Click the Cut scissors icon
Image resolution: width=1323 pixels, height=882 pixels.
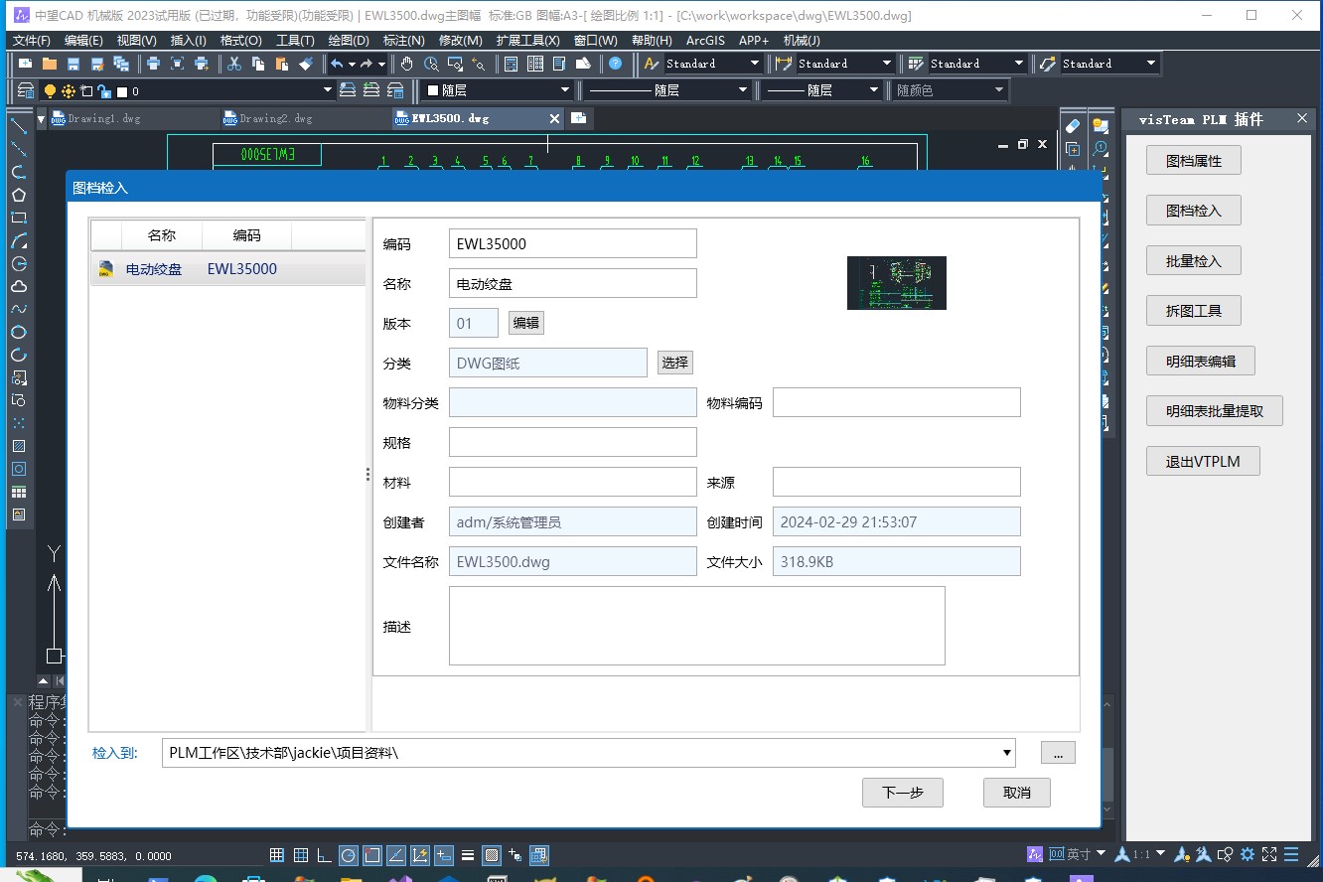(x=234, y=64)
